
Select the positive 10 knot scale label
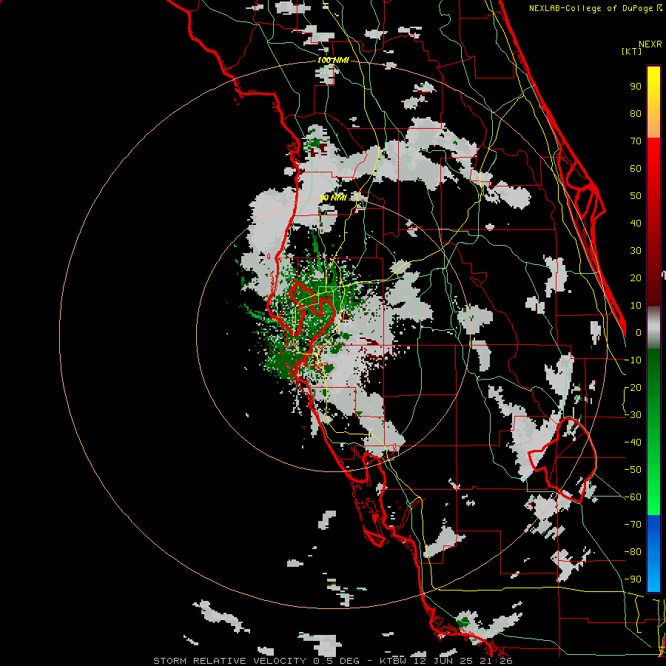(x=636, y=306)
